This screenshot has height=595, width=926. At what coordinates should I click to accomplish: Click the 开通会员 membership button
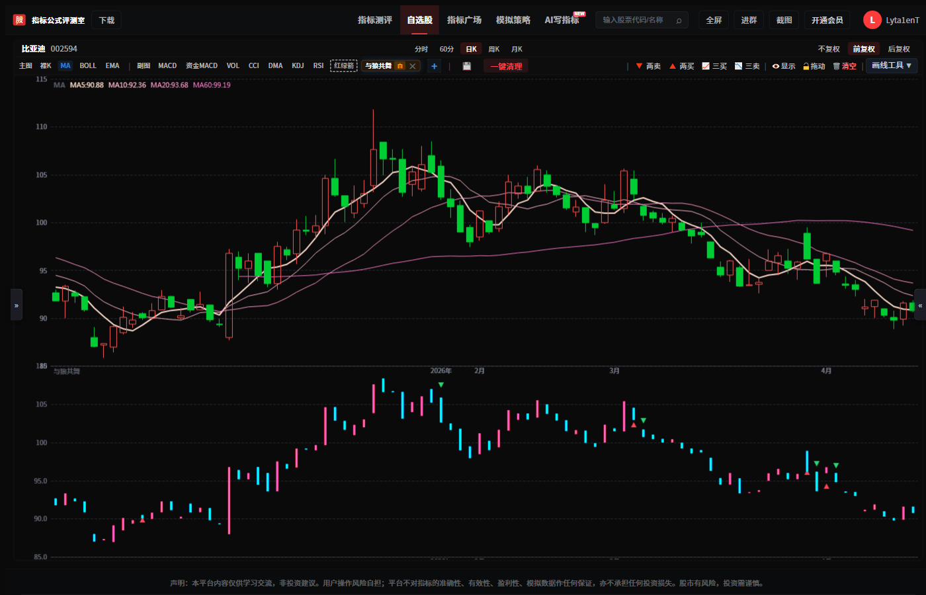[827, 20]
